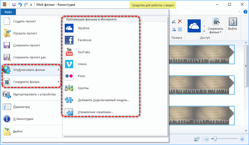Screen dimensions: 249x145
Task: Undo the last action from quick toolbar
Action: click(20, 5)
